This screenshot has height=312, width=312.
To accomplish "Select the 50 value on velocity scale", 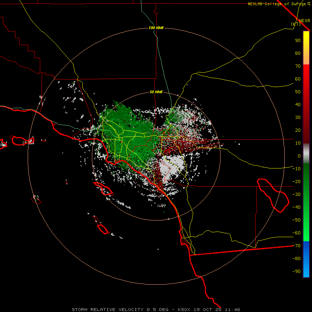I will coord(298,92).
